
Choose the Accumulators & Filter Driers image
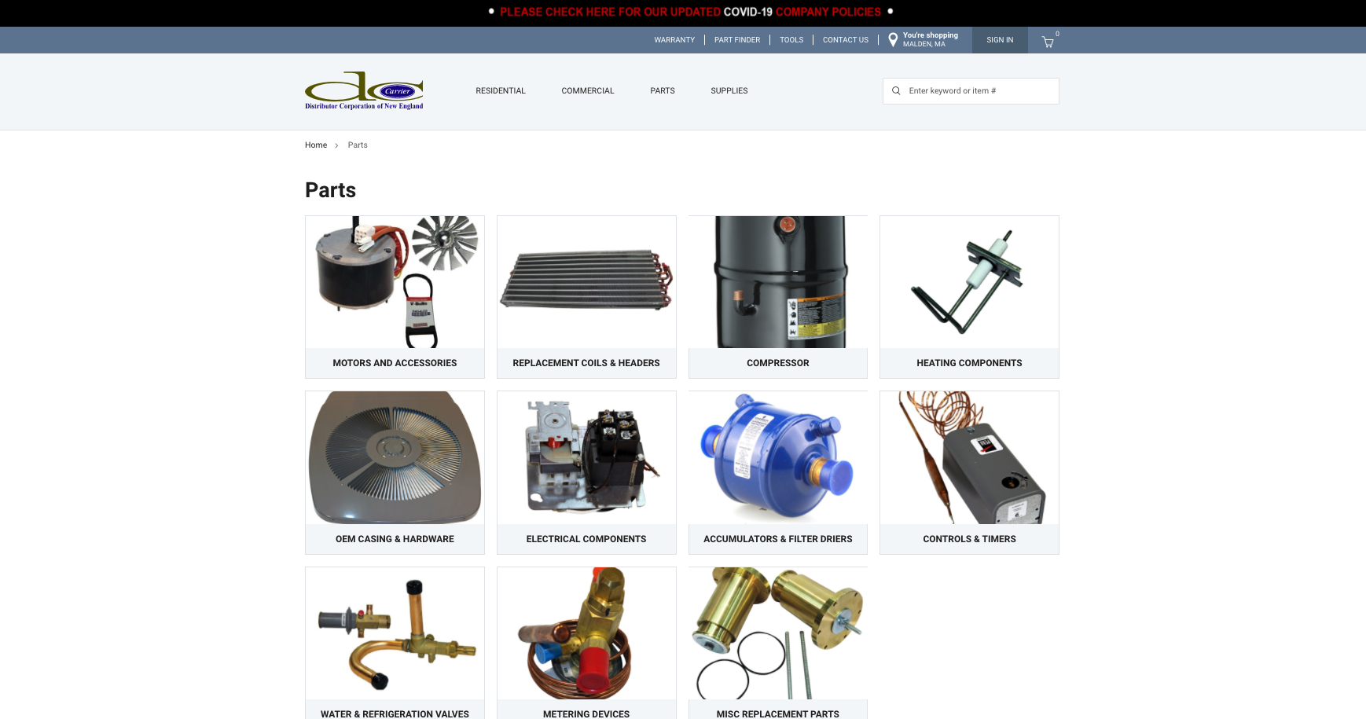pos(778,458)
